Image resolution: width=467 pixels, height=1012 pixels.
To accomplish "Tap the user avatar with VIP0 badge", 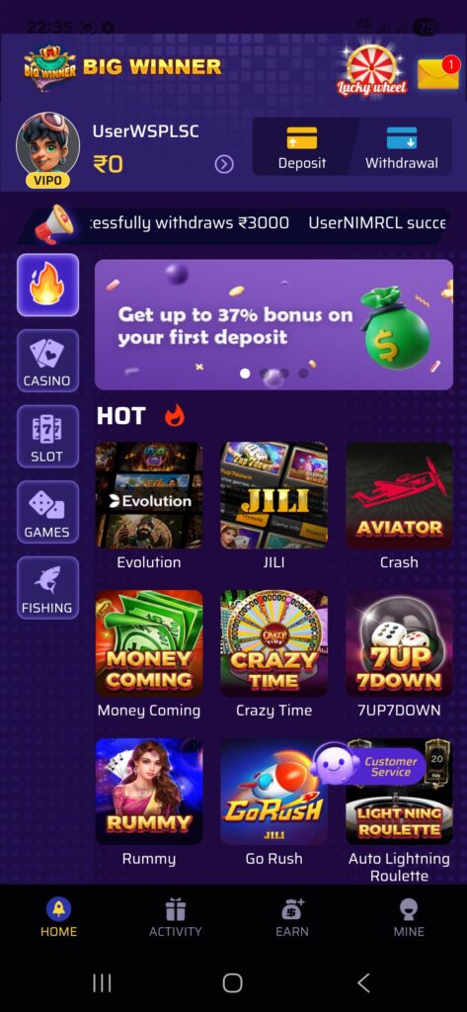I will click(47, 150).
